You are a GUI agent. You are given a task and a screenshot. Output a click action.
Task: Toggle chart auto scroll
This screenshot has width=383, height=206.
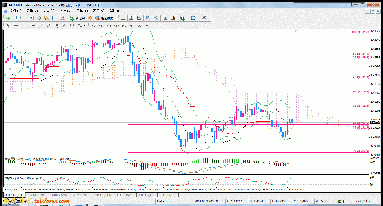(165, 18)
